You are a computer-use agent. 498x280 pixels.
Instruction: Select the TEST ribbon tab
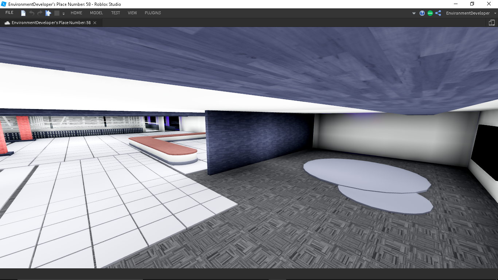click(116, 13)
